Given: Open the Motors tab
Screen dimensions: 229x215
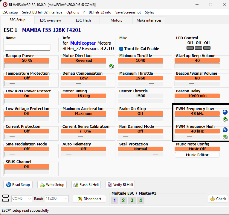Looking at the screenshot, I should pyautogui.click(x=116, y=20).
